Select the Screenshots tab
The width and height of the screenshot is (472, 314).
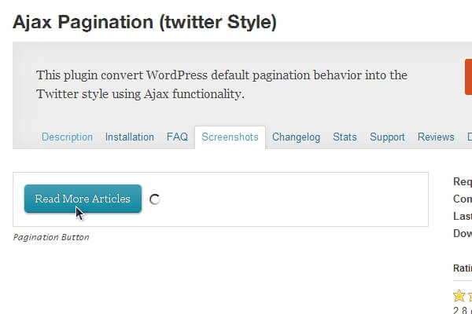230,137
